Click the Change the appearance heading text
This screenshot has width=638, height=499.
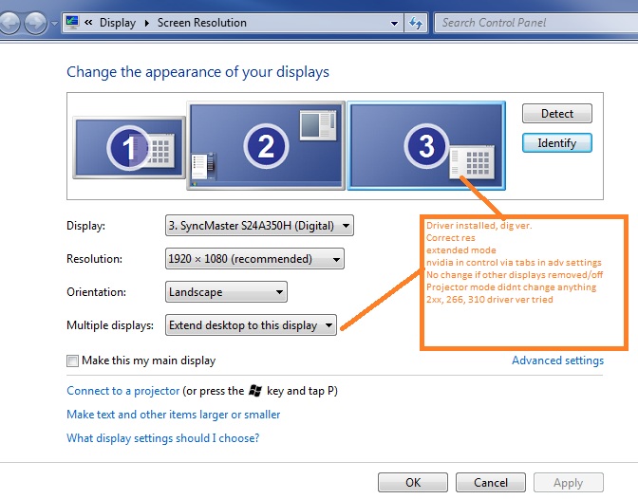(197, 72)
